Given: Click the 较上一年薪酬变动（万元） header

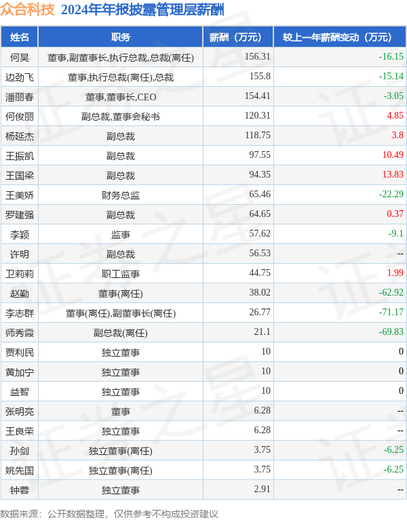Looking at the screenshot, I should (x=340, y=37).
